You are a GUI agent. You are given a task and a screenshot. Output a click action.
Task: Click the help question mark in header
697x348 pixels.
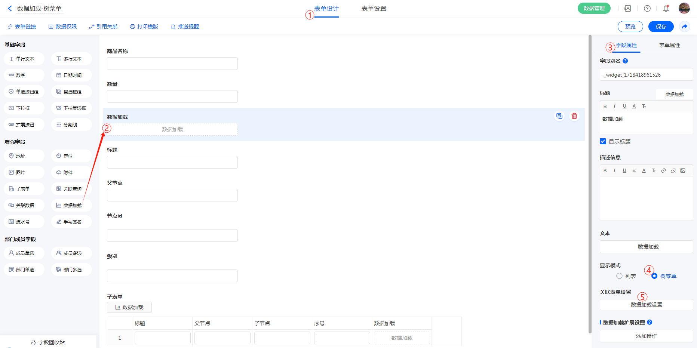point(647,8)
